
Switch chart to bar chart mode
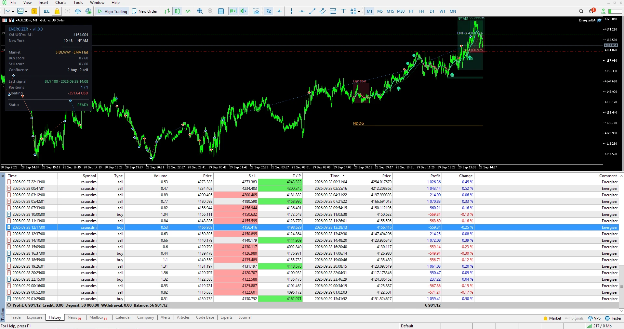tap(167, 11)
